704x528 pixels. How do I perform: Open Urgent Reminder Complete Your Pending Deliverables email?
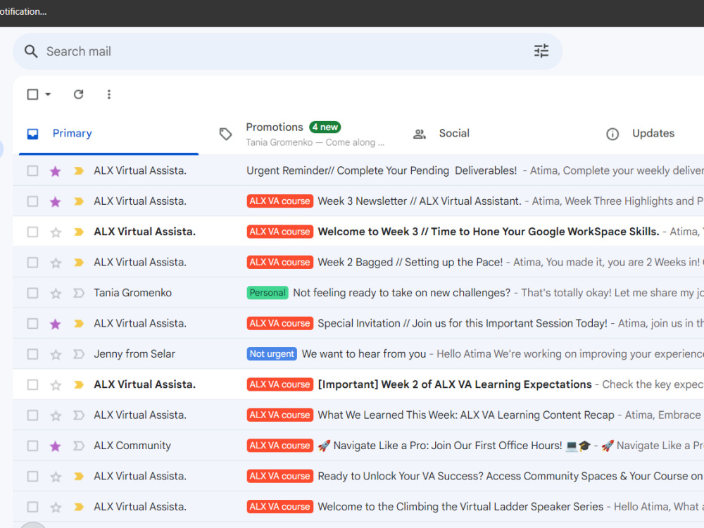click(382, 170)
